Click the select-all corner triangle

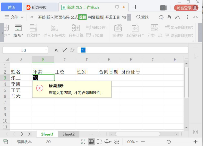7,60
